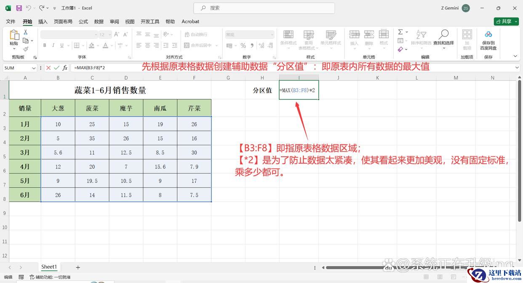Select the Format Painter brush icon

pyautogui.click(x=26, y=49)
